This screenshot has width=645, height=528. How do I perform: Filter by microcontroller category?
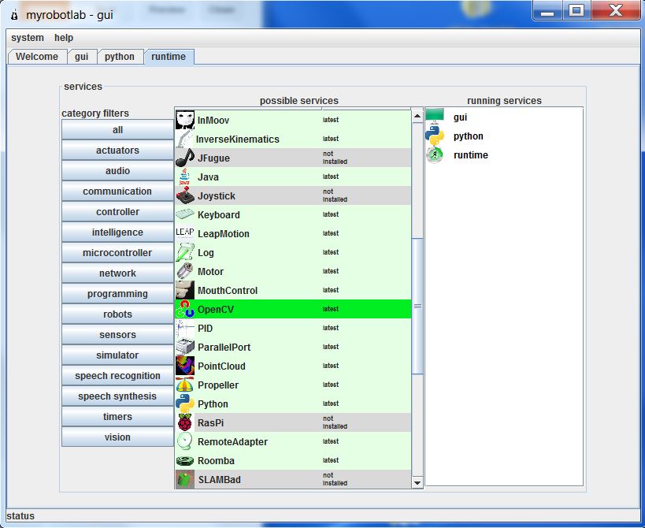click(x=117, y=253)
